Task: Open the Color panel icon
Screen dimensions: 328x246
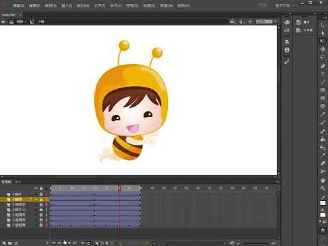Action: coord(287,22)
